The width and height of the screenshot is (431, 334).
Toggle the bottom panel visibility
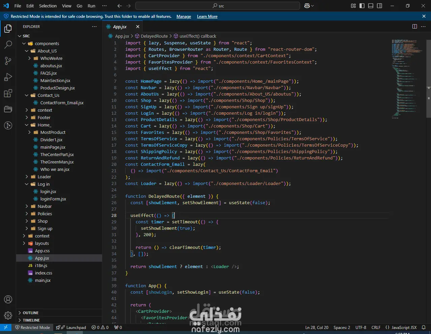[x=371, y=6]
